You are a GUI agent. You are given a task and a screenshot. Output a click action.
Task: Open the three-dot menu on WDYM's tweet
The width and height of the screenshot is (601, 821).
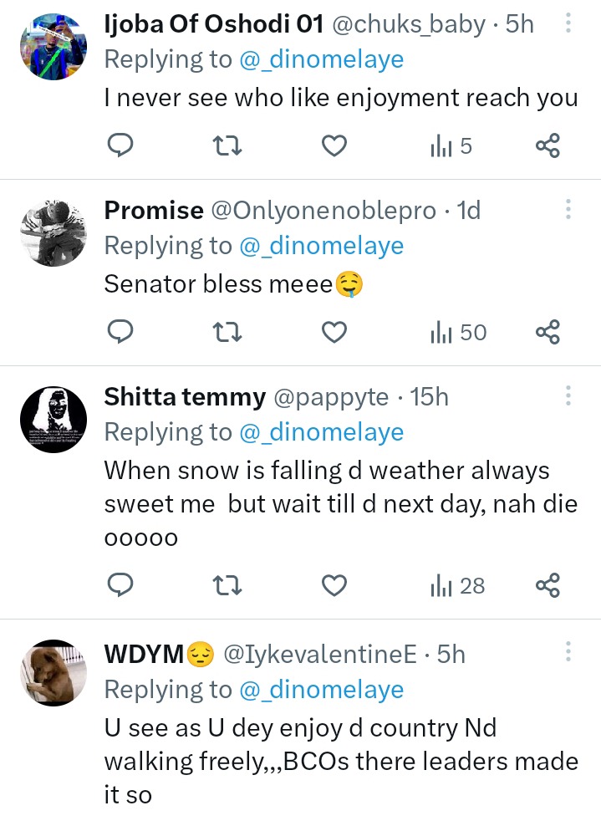point(568,652)
